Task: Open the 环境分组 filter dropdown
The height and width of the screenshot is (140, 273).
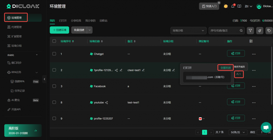Action: click(188, 31)
